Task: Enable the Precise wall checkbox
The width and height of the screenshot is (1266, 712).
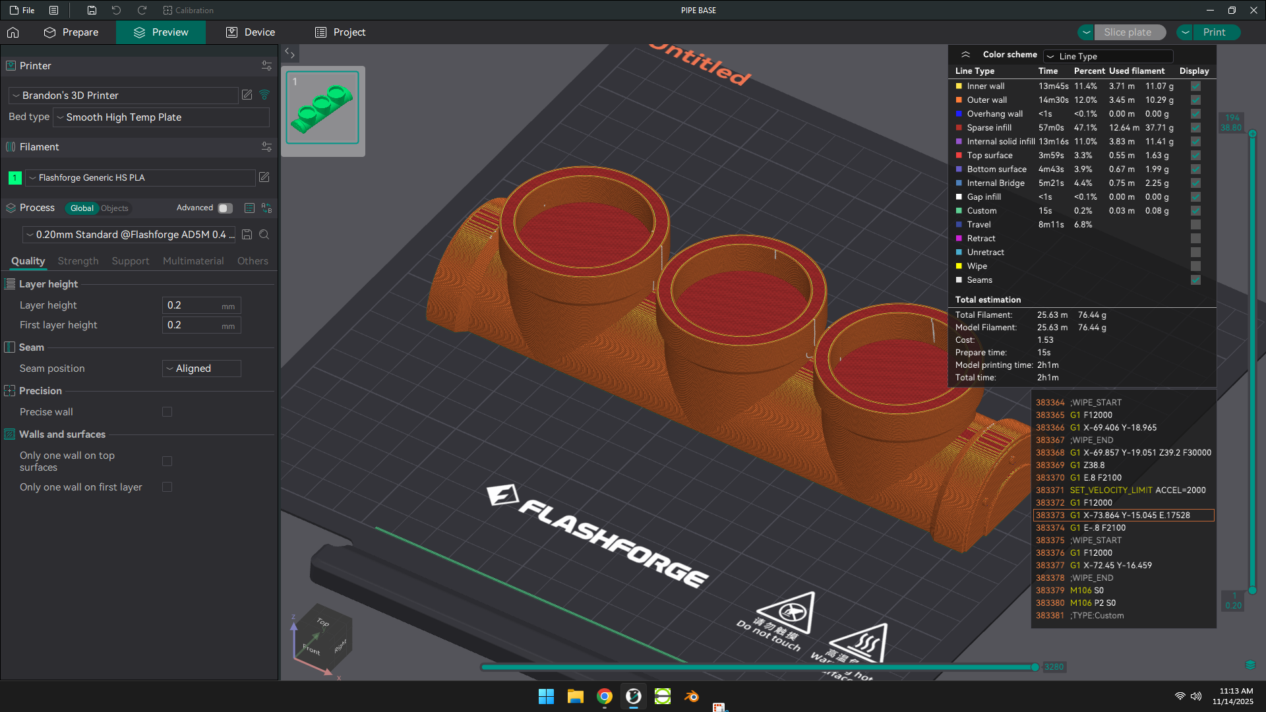Action: click(167, 412)
